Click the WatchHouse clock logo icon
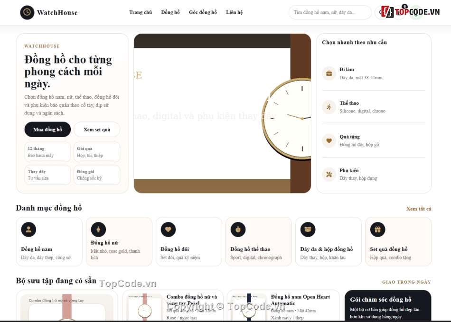Screen dimensions: 451x322 (x=27, y=12)
